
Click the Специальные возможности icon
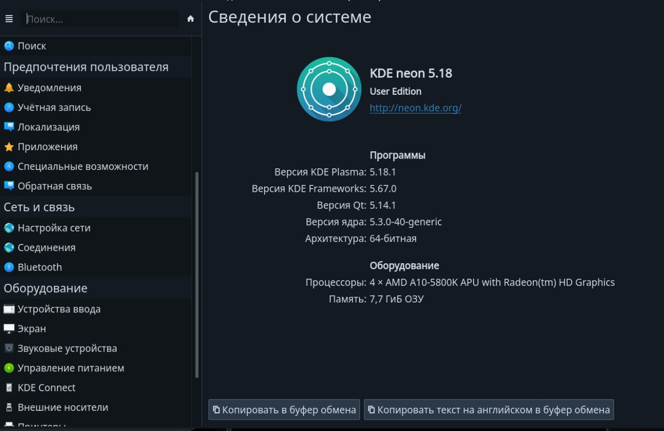(x=9, y=166)
